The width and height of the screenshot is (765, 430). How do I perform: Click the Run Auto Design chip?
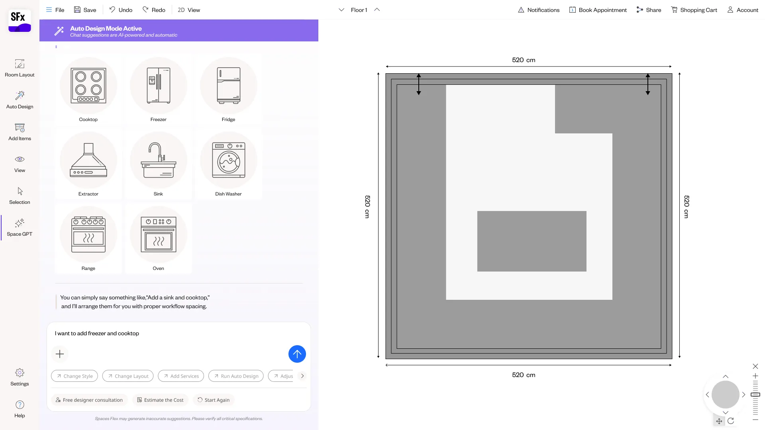coord(236,376)
